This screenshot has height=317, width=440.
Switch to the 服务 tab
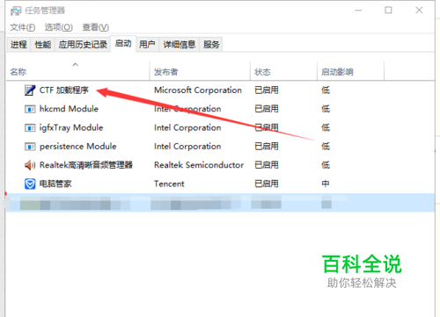click(211, 45)
